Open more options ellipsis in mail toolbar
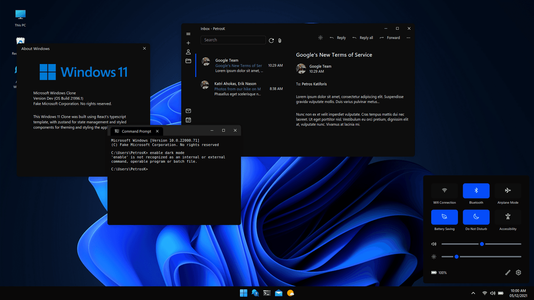The height and width of the screenshot is (300, 534). (x=408, y=38)
